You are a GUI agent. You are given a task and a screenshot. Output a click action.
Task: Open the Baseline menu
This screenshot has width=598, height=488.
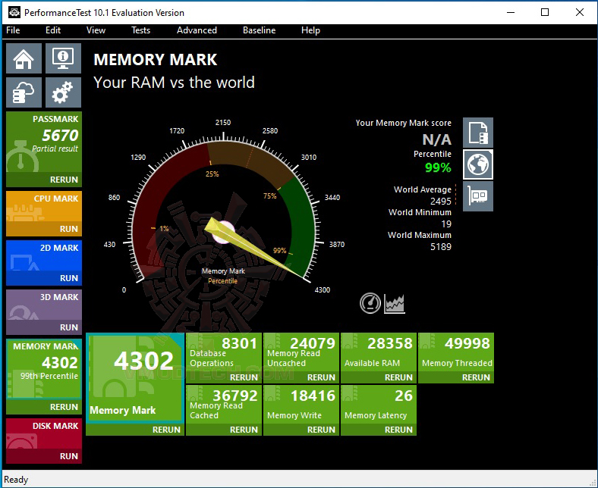pyautogui.click(x=259, y=30)
